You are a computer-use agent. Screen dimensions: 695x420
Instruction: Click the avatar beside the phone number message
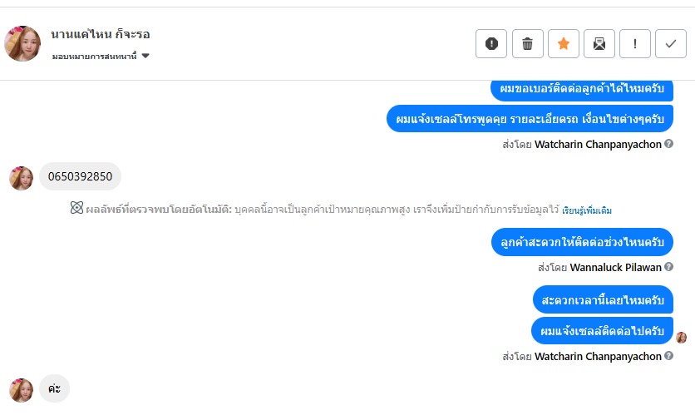coord(21,177)
